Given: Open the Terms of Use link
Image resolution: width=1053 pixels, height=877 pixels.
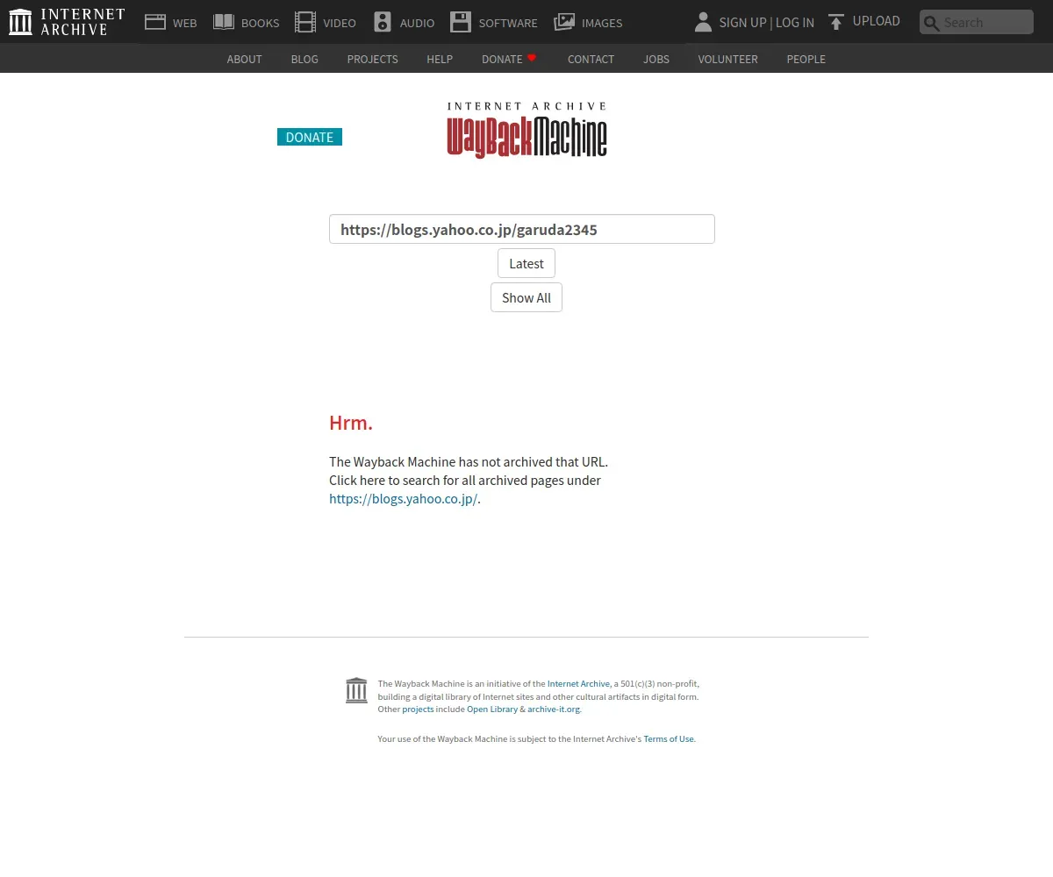Looking at the screenshot, I should 669,738.
